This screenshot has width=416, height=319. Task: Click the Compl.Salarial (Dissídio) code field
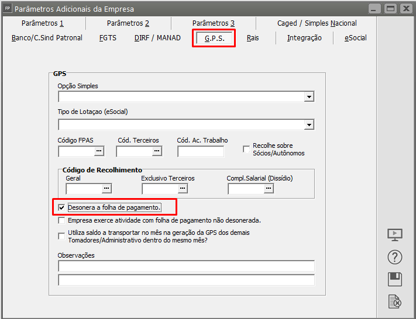point(246,188)
